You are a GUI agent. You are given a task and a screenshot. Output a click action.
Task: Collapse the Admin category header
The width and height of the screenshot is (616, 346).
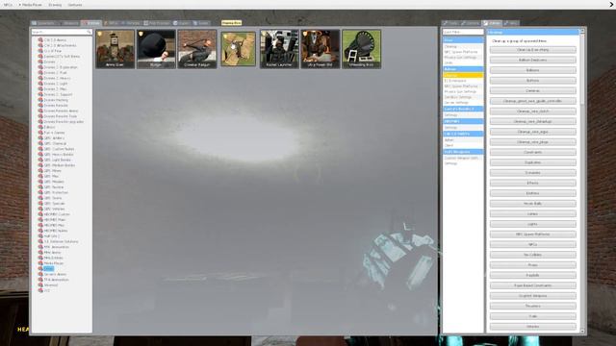463,69
